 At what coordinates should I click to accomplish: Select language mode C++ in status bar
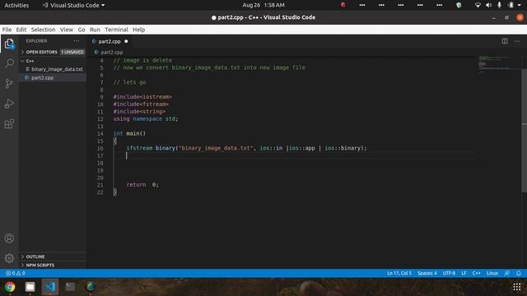pos(476,273)
